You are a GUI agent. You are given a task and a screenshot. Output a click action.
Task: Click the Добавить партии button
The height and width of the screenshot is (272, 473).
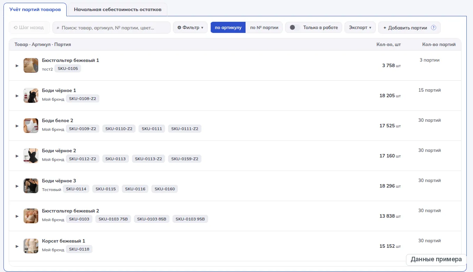point(409,28)
